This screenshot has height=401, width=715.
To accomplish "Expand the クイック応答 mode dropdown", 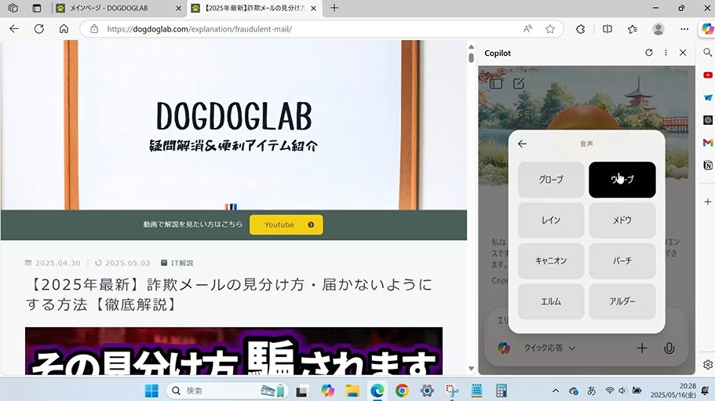I will point(549,348).
